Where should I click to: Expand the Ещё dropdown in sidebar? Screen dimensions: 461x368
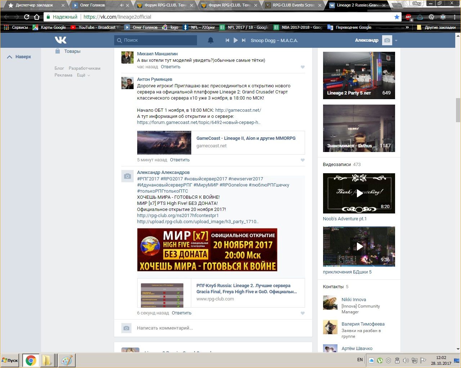83,75
